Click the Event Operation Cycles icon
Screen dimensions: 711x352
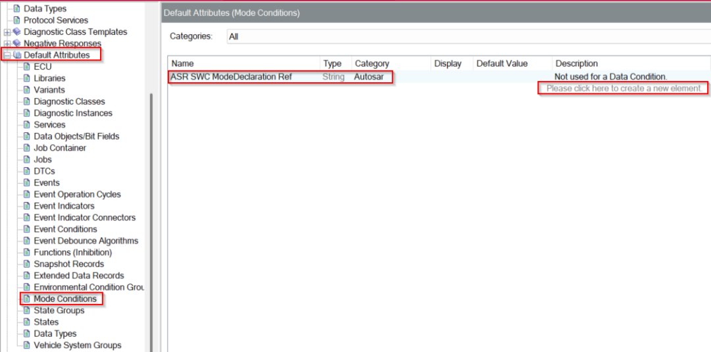27,194
